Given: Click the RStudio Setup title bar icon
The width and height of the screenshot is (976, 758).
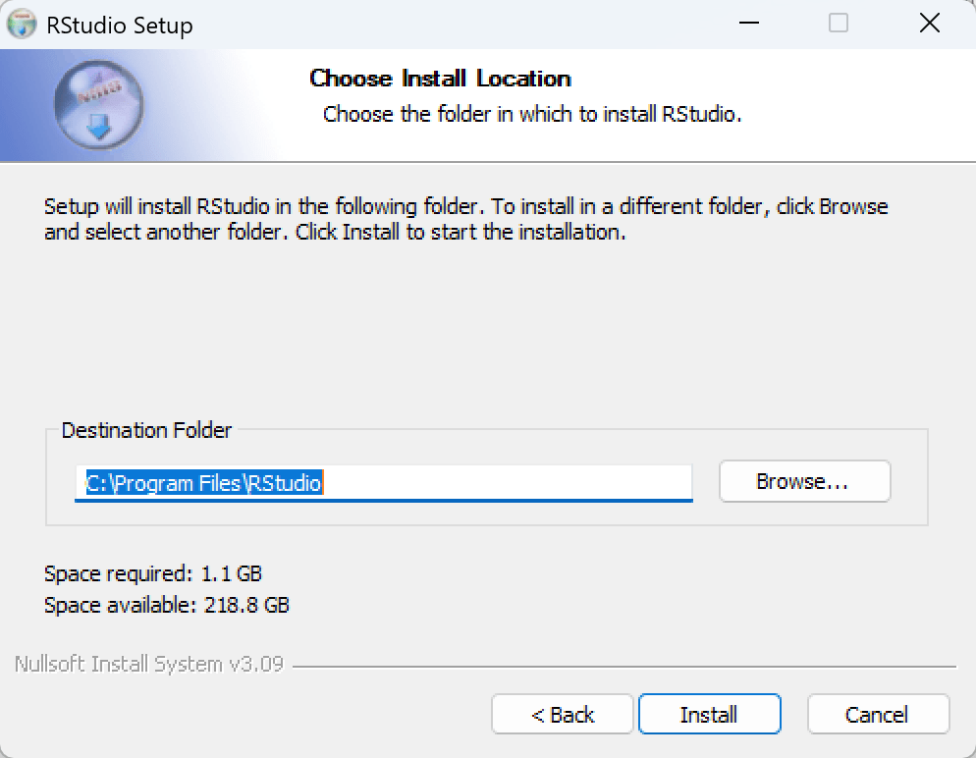Looking at the screenshot, I should (22, 25).
